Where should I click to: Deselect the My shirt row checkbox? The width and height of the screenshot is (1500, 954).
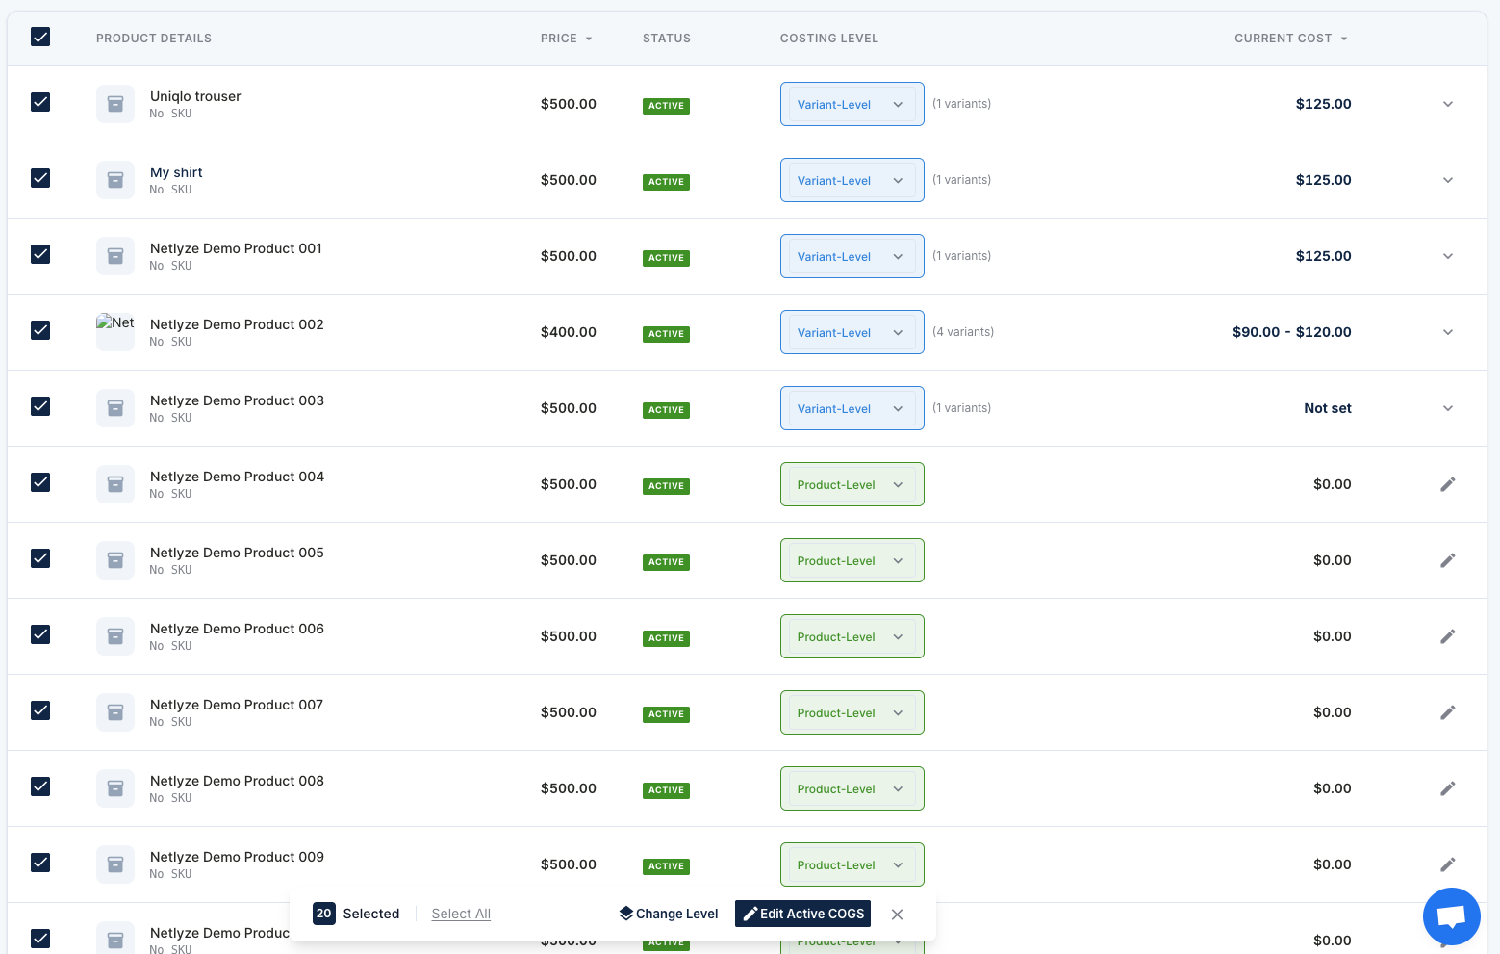[40, 178]
